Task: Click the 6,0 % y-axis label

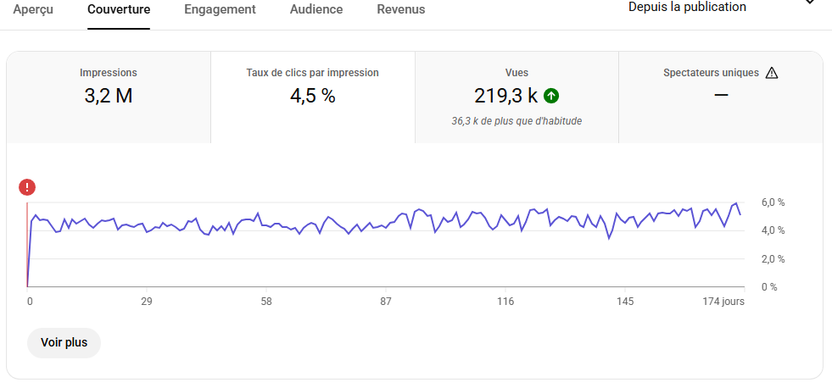Action: [773, 202]
